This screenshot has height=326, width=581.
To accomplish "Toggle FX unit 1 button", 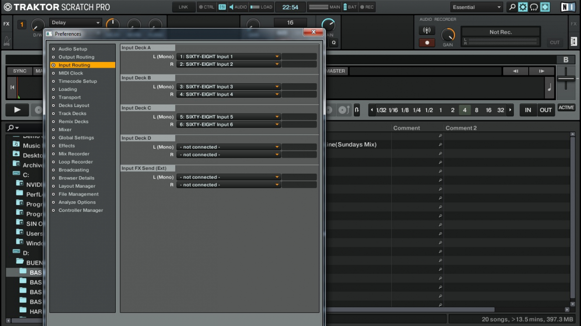I will tap(22, 24).
